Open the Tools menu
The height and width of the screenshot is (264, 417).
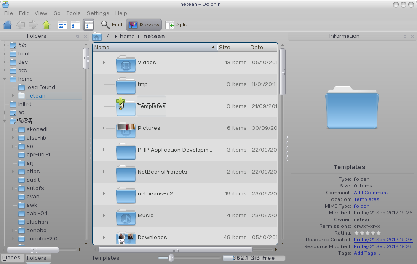point(73,13)
